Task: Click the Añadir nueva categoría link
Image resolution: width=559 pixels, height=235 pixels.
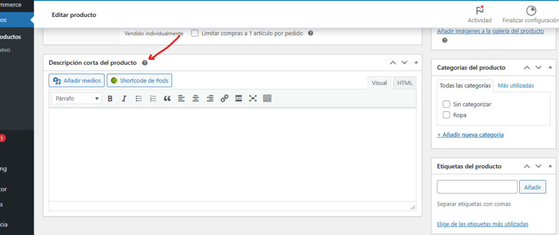Action: pyautogui.click(x=470, y=135)
